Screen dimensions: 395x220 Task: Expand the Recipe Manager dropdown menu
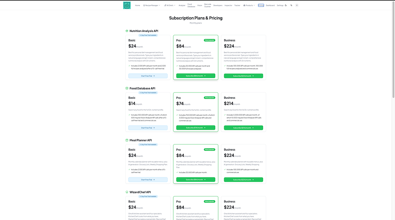[x=151, y=5]
